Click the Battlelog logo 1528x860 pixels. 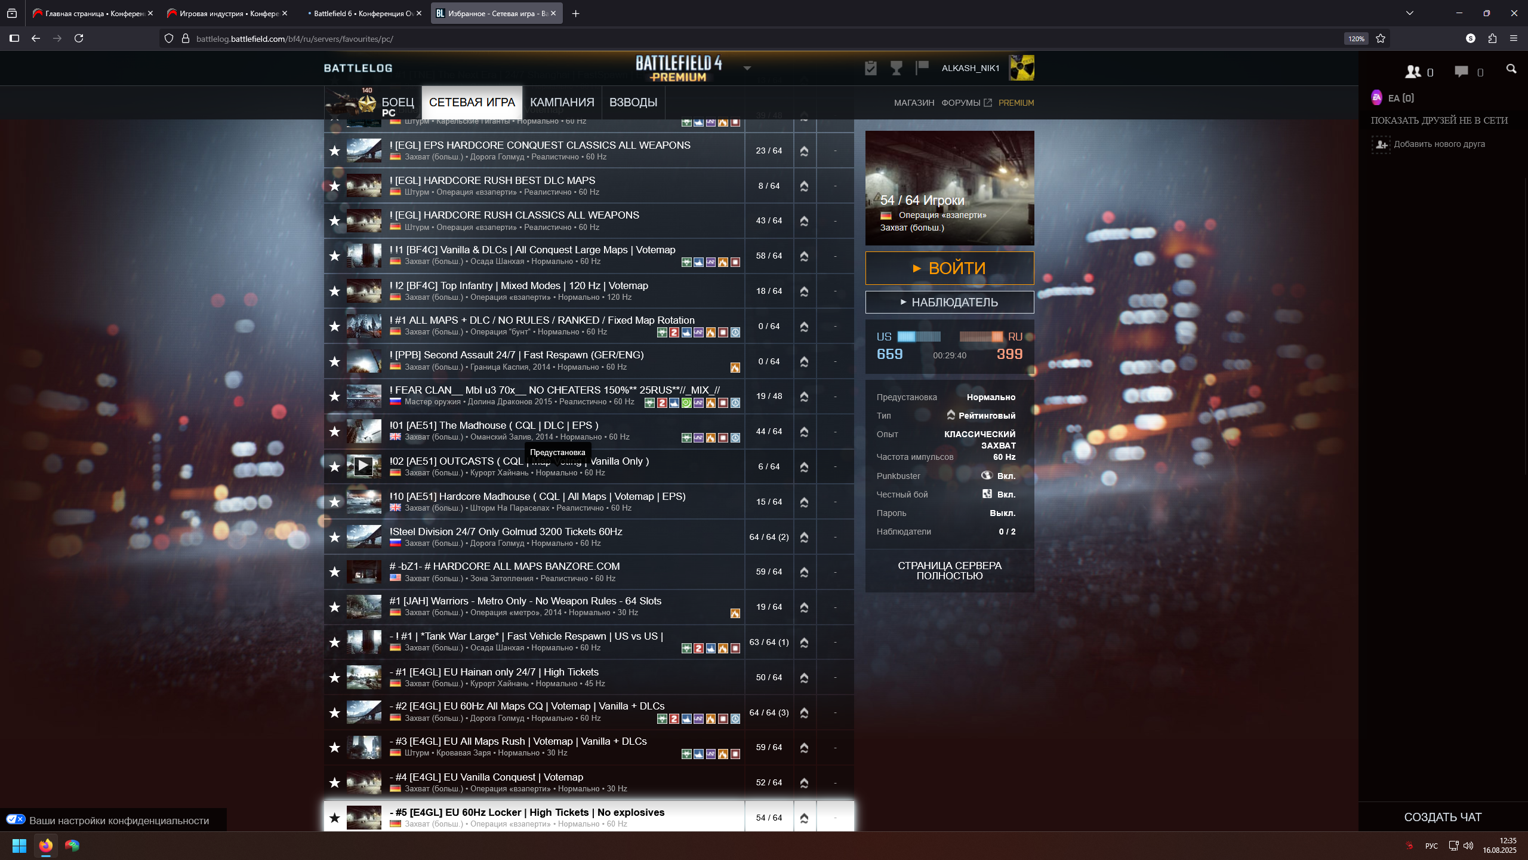pyautogui.click(x=358, y=68)
